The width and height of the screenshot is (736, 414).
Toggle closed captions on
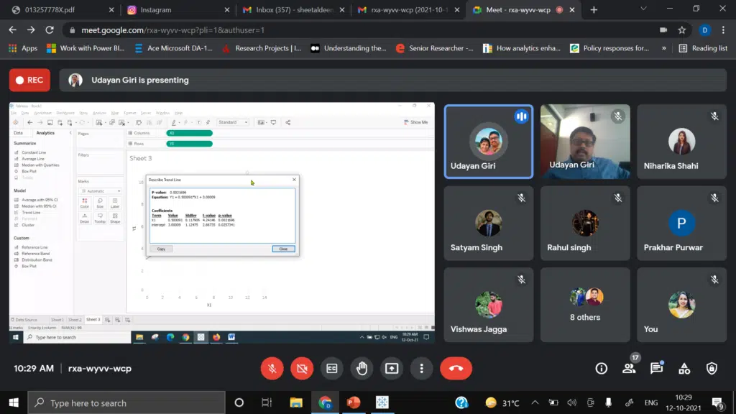[x=332, y=369]
